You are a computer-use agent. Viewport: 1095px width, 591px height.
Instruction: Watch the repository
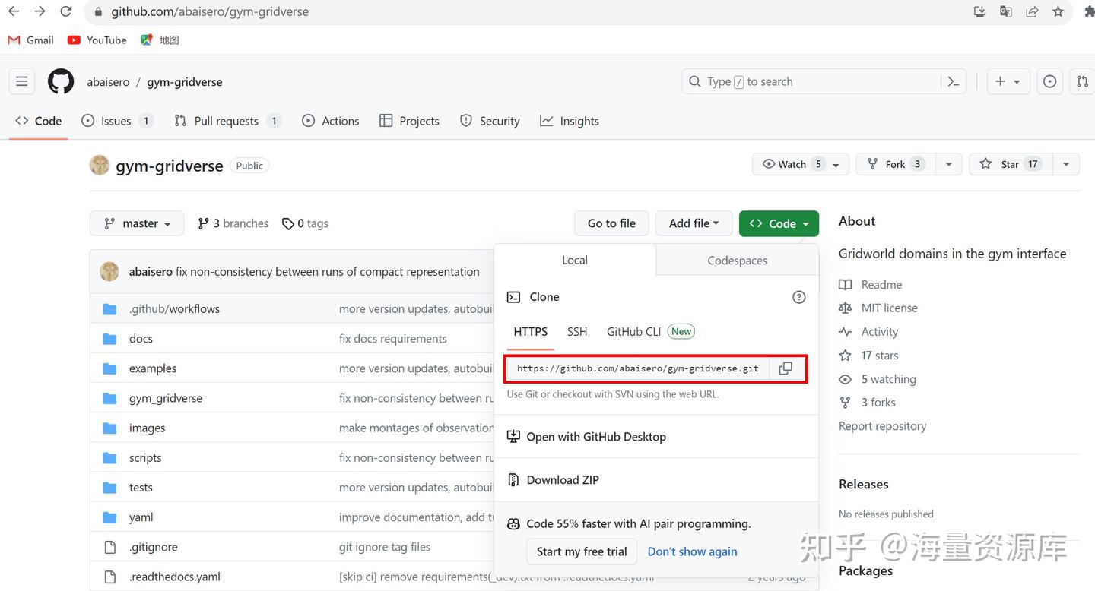791,163
